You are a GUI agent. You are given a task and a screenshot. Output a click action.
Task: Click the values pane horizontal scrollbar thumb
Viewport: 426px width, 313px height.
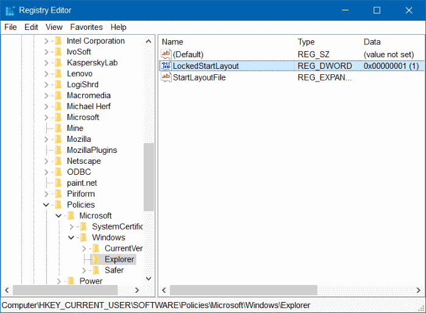243,290
